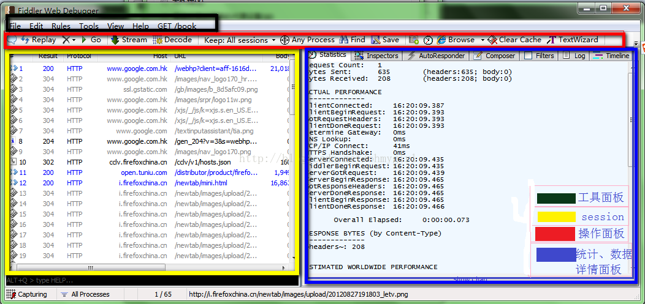Open the Tools menu
Viewport: 645px width, 304px height.
click(x=89, y=26)
